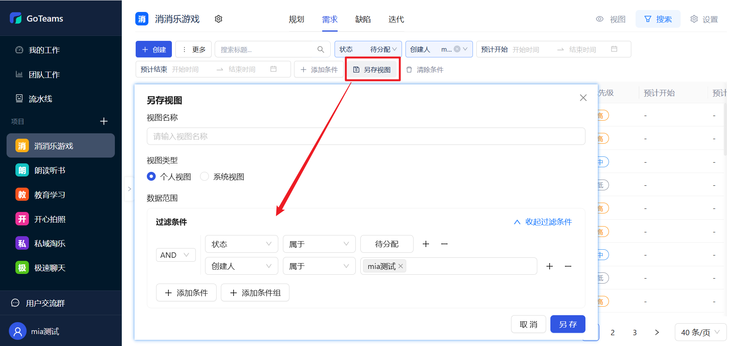Clear the 创建人 filter value icon
740x346 pixels.
[457, 49]
